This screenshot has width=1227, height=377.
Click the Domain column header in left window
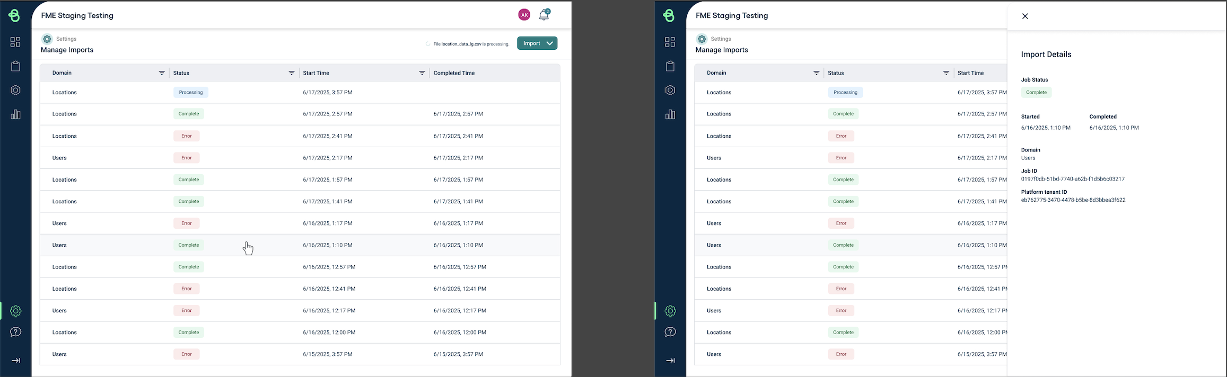[x=62, y=73]
